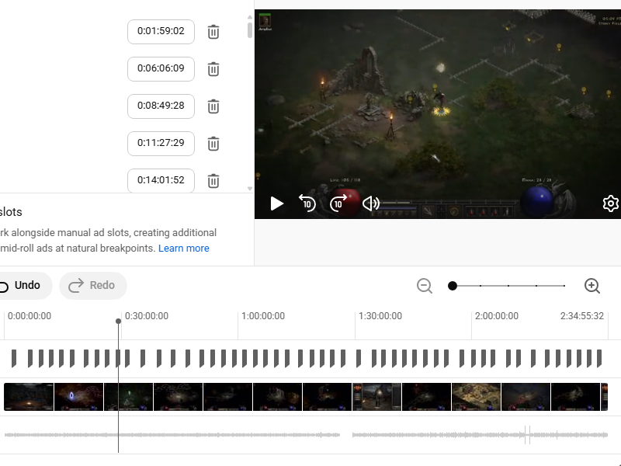Play the video preview

pos(276,203)
